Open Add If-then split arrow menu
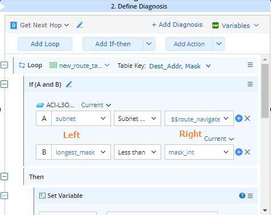Screen dimensions: 271x215 pyautogui.click(x=149, y=44)
